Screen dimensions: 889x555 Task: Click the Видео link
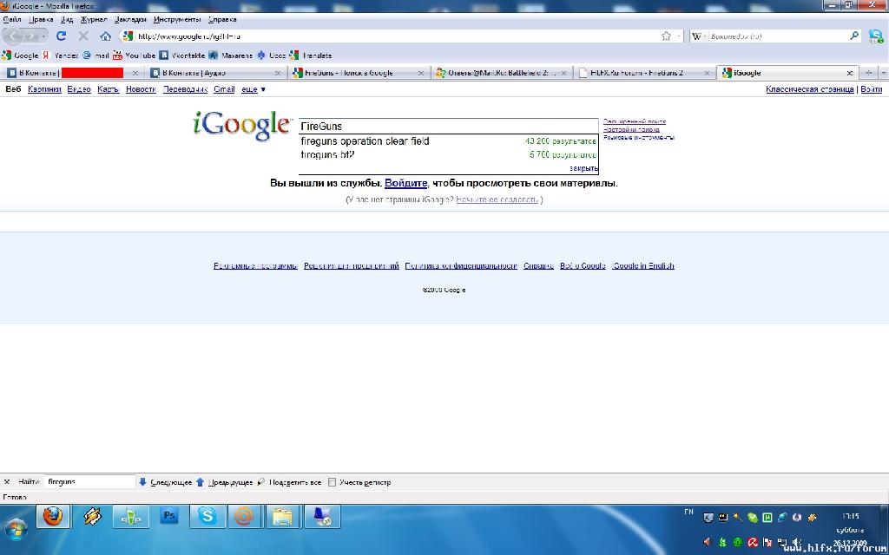coord(79,89)
